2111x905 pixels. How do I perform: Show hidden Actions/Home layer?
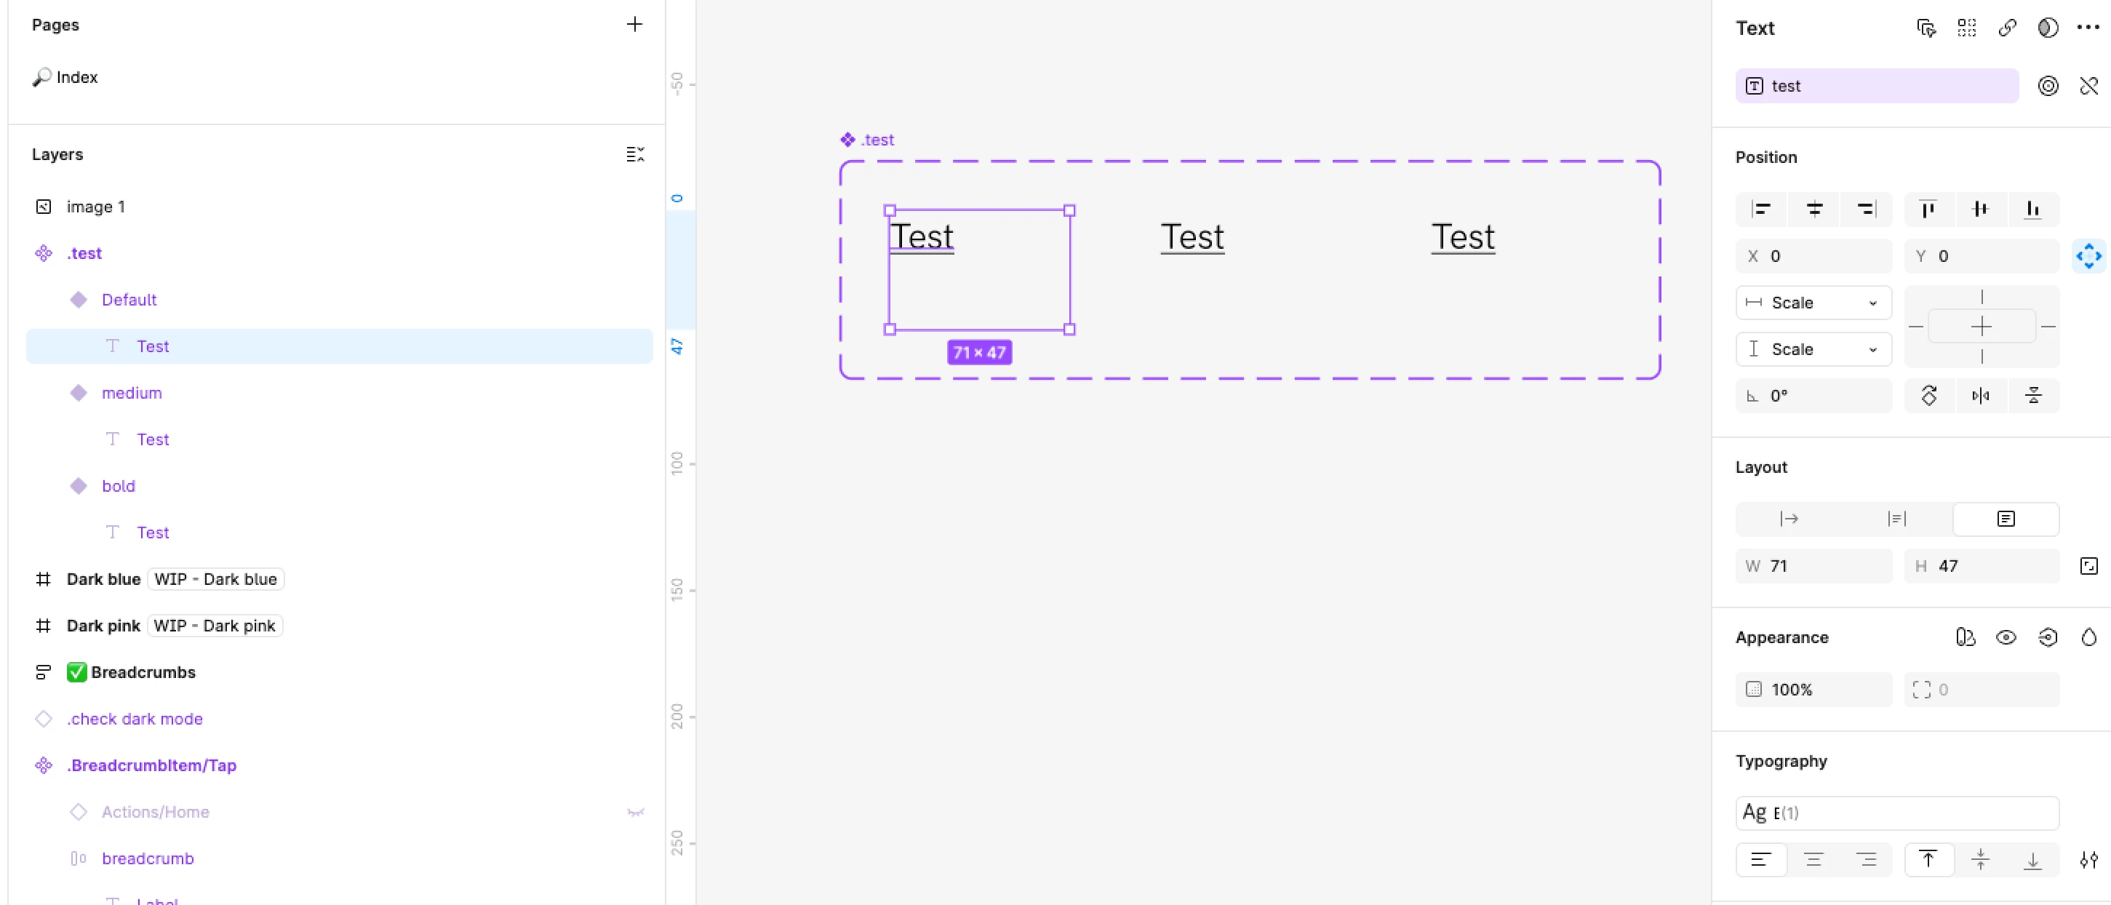click(x=635, y=812)
